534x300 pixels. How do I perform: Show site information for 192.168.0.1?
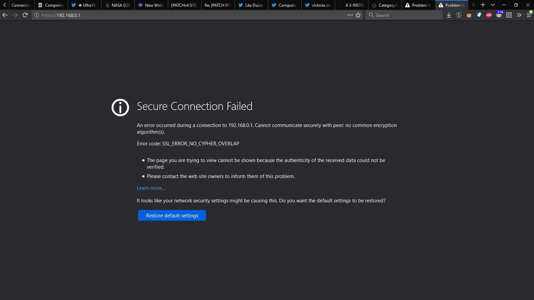(x=37, y=15)
